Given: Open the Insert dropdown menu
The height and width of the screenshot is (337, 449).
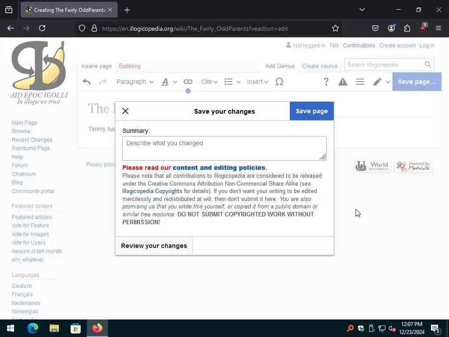Looking at the screenshot, I should point(257,82).
